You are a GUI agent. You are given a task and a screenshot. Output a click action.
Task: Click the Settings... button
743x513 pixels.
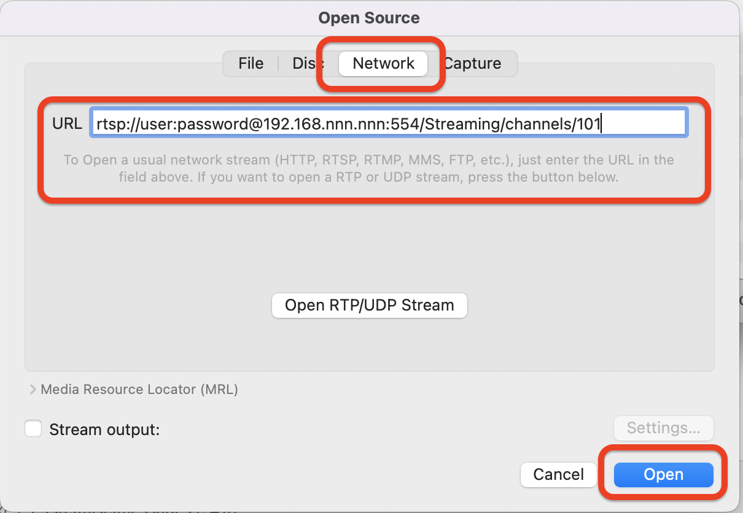click(x=663, y=428)
